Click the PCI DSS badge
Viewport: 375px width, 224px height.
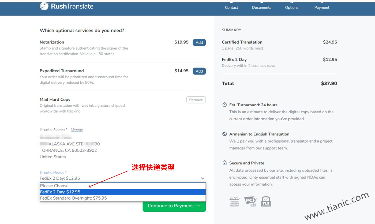click(250, 201)
